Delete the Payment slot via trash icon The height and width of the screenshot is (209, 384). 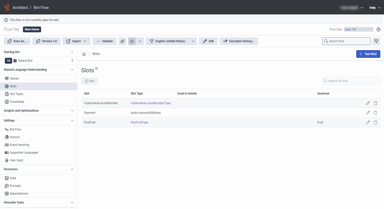[375, 113]
